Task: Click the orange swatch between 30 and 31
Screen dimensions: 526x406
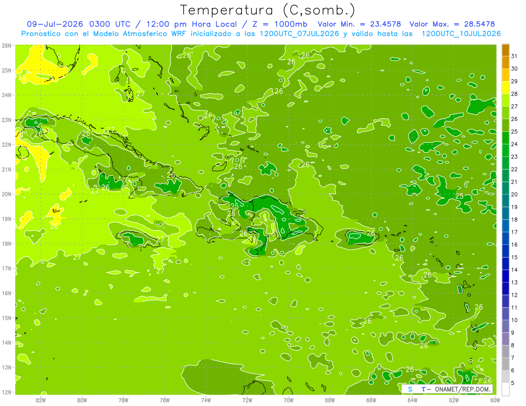Action: (x=505, y=63)
